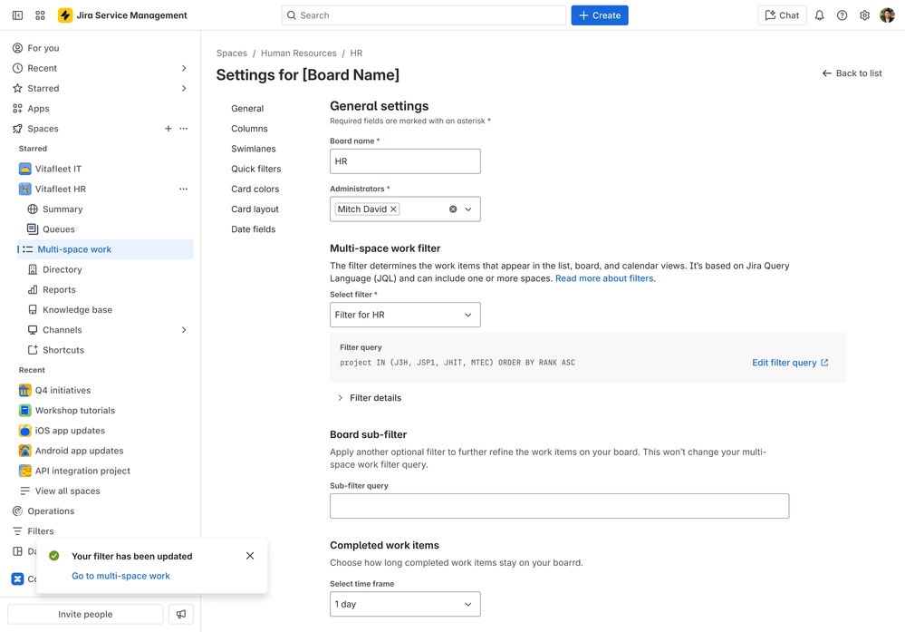Screen dimensions: 905x632
Task: Click Invite people button
Action: point(85,614)
